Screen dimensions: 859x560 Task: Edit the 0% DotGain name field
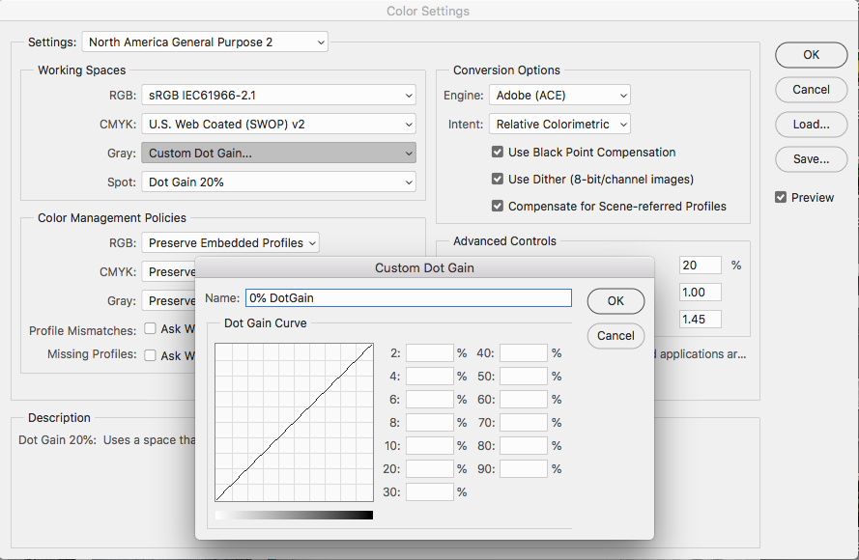pos(407,297)
